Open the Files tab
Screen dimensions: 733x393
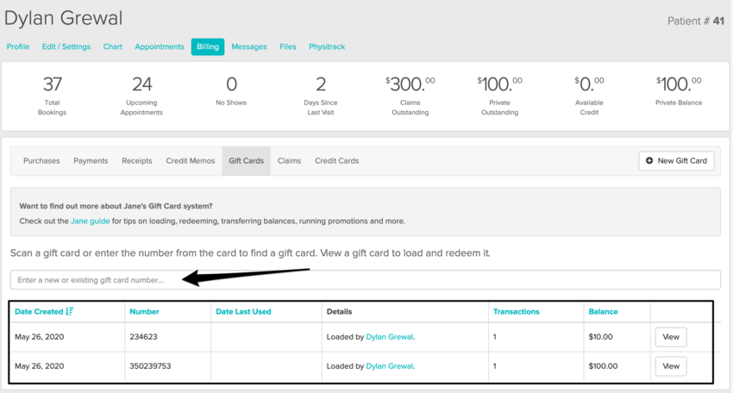click(287, 47)
